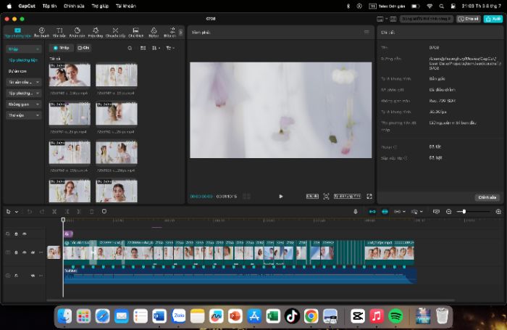The width and height of the screenshot is (507, 330).
Task: Click the Redo icon in timeline toolbar
Action: pos(42,212)
